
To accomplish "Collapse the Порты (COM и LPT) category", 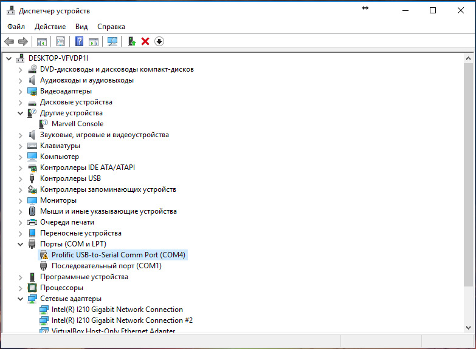I will pyautogui.click(x=20, y=245).
